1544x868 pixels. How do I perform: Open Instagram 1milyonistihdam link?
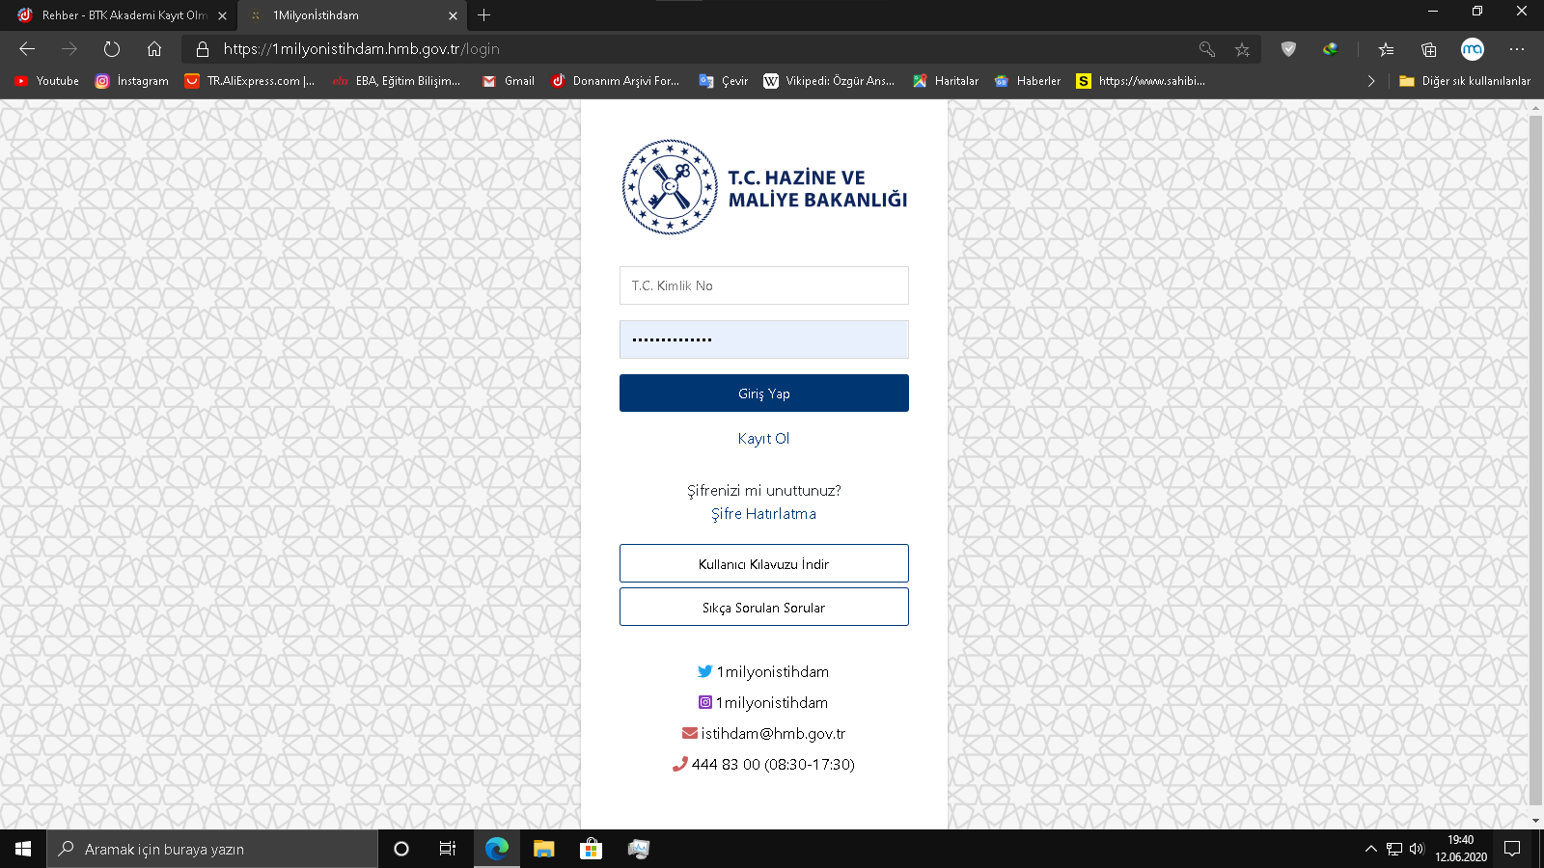tap(763, 702)
